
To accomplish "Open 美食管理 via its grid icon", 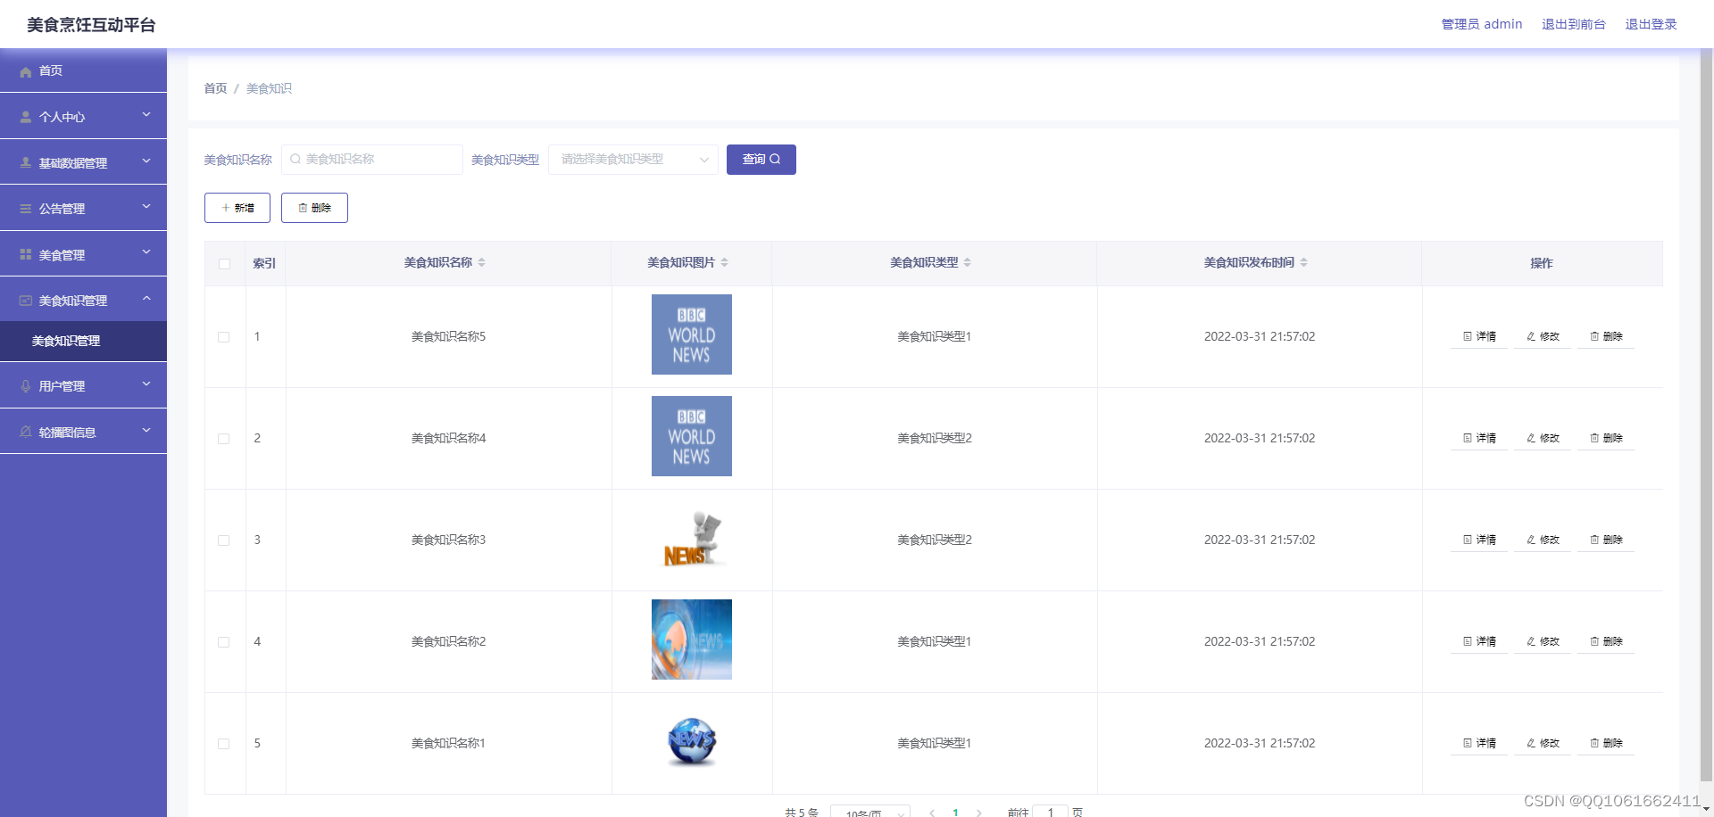I will click(25, 253).
